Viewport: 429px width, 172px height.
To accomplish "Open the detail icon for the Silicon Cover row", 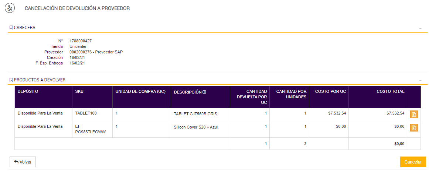I will (414, 128).
